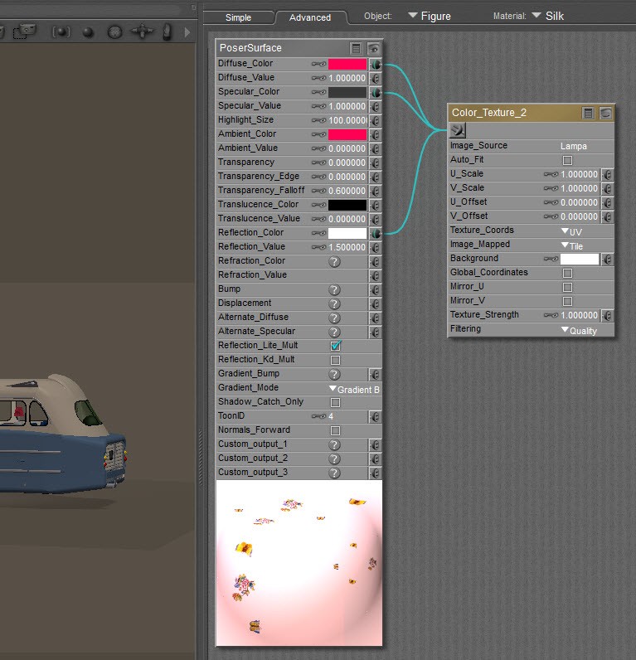Expand the viewport toolbar with the right arrow
This screenshot has height=660, width=636.
click(x=187, y=32)
